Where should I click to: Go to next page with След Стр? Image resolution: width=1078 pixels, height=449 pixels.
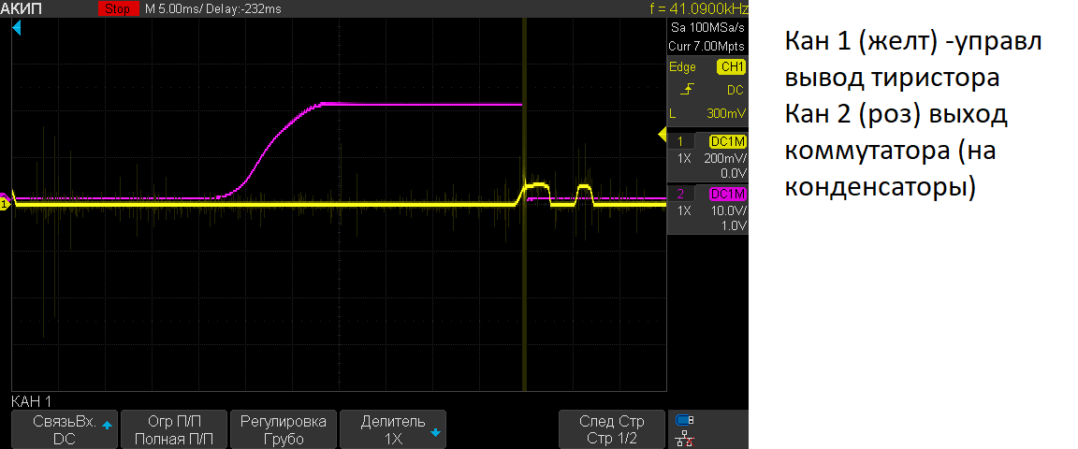coord(612,429)
